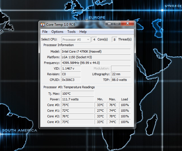Click the Lithography value 22 nm
Image resolution: width=182 pixels, height=151 pixels.
coord(121,74)
